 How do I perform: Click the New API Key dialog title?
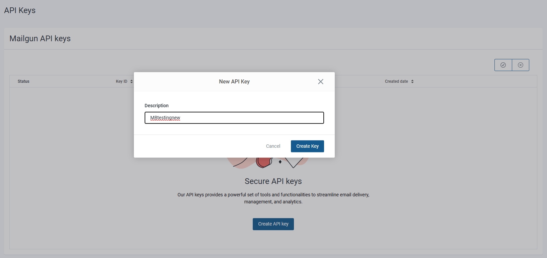tap(234, 82)
